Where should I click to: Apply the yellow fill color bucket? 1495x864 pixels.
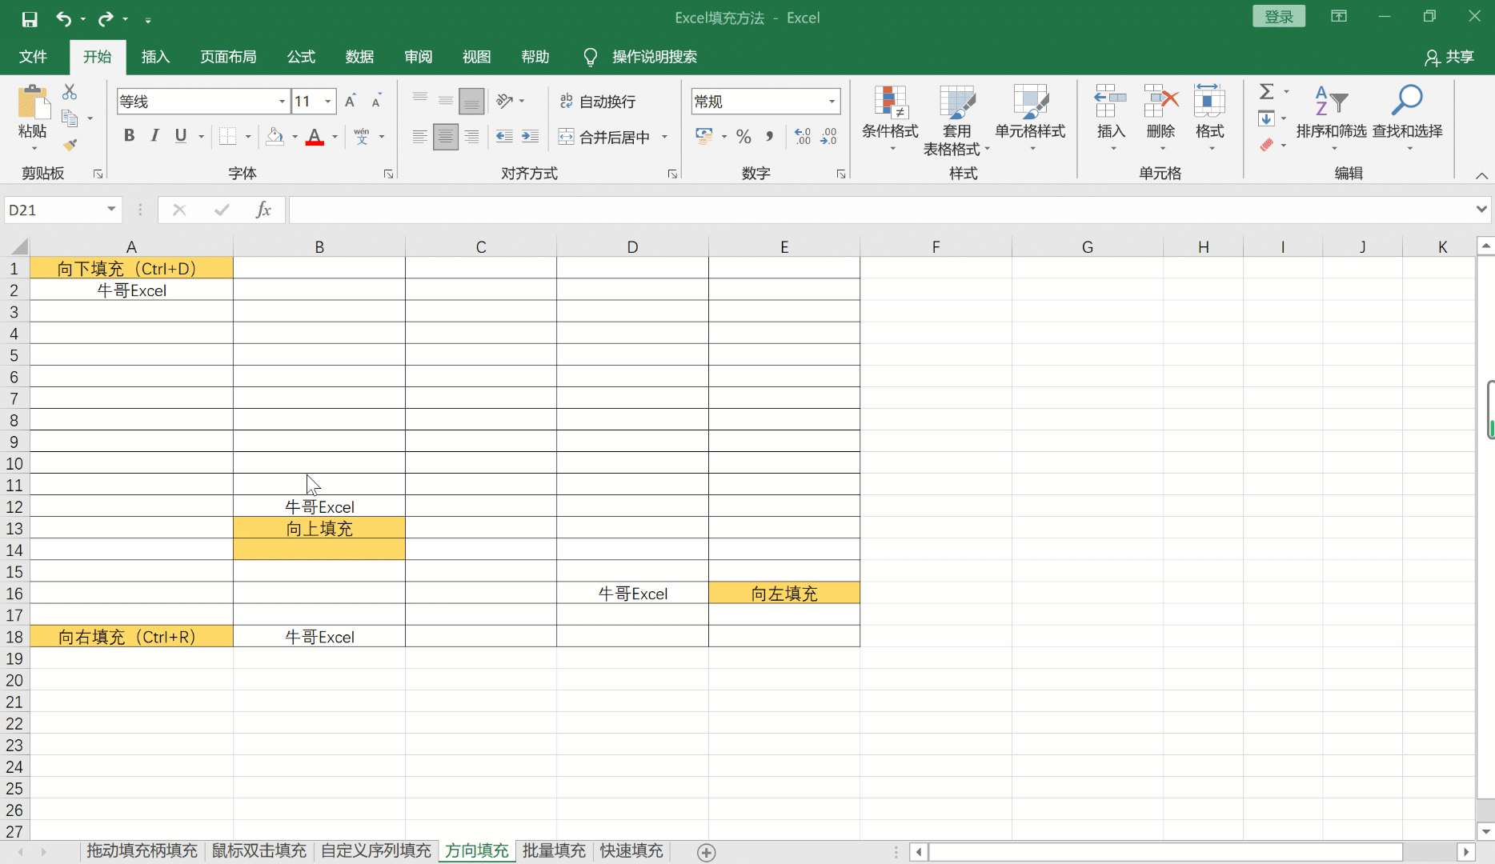tap(275, 136)
